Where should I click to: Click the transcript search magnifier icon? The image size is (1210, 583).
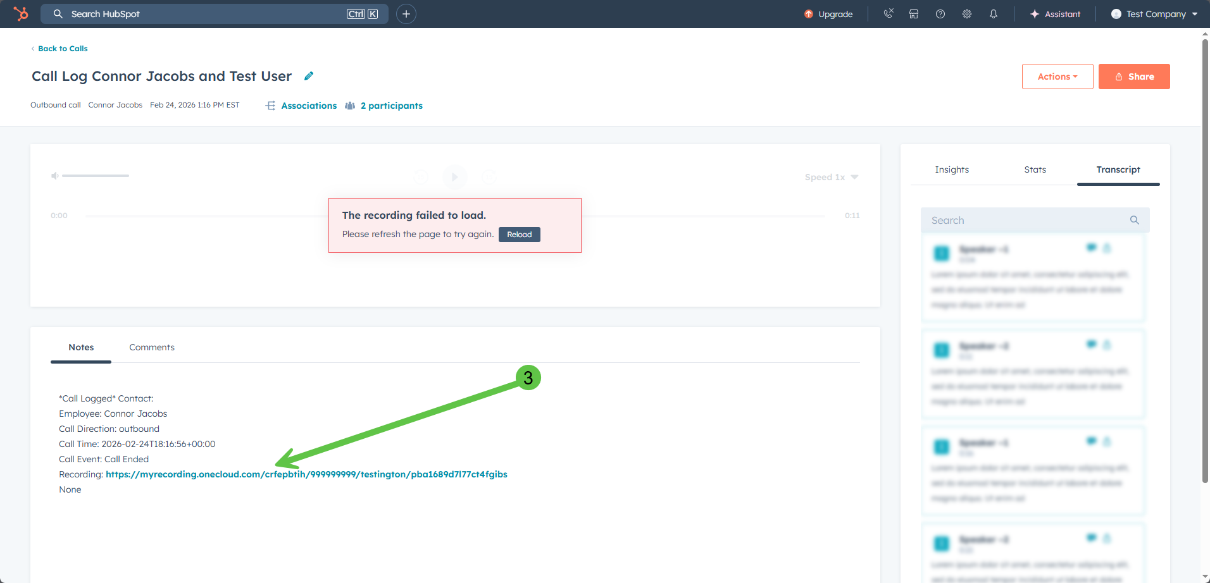pyautogui.click(x=1134, y=220)
